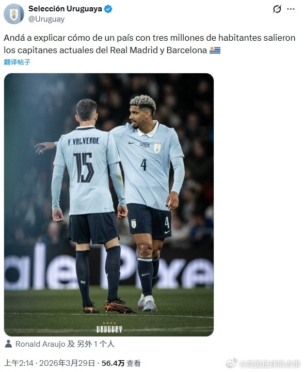
Task: Click the 56.4万 查看 view count
Action: [121, 363]
